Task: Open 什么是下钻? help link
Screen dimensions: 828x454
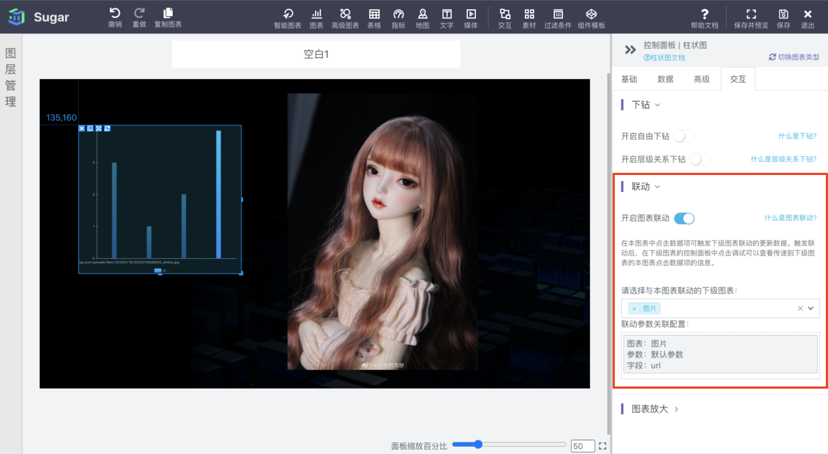Action: (x=797, y=136)
